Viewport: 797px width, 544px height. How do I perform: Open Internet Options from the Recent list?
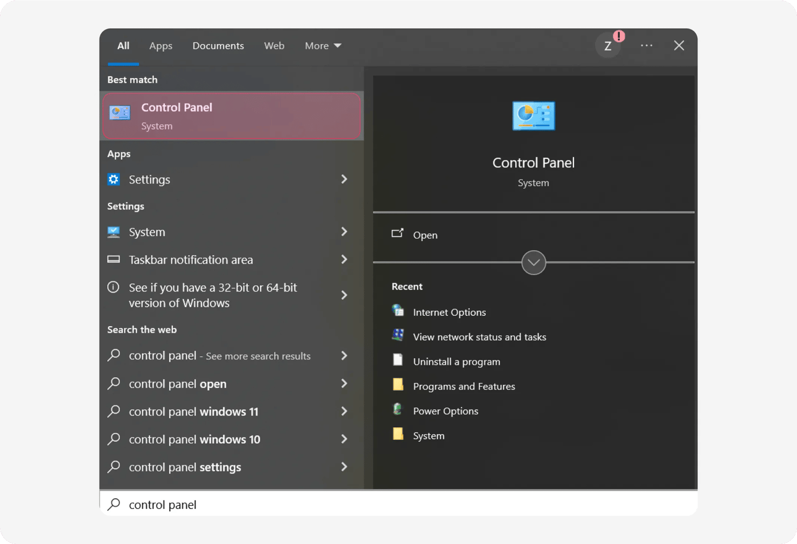[x=449, y=312]
